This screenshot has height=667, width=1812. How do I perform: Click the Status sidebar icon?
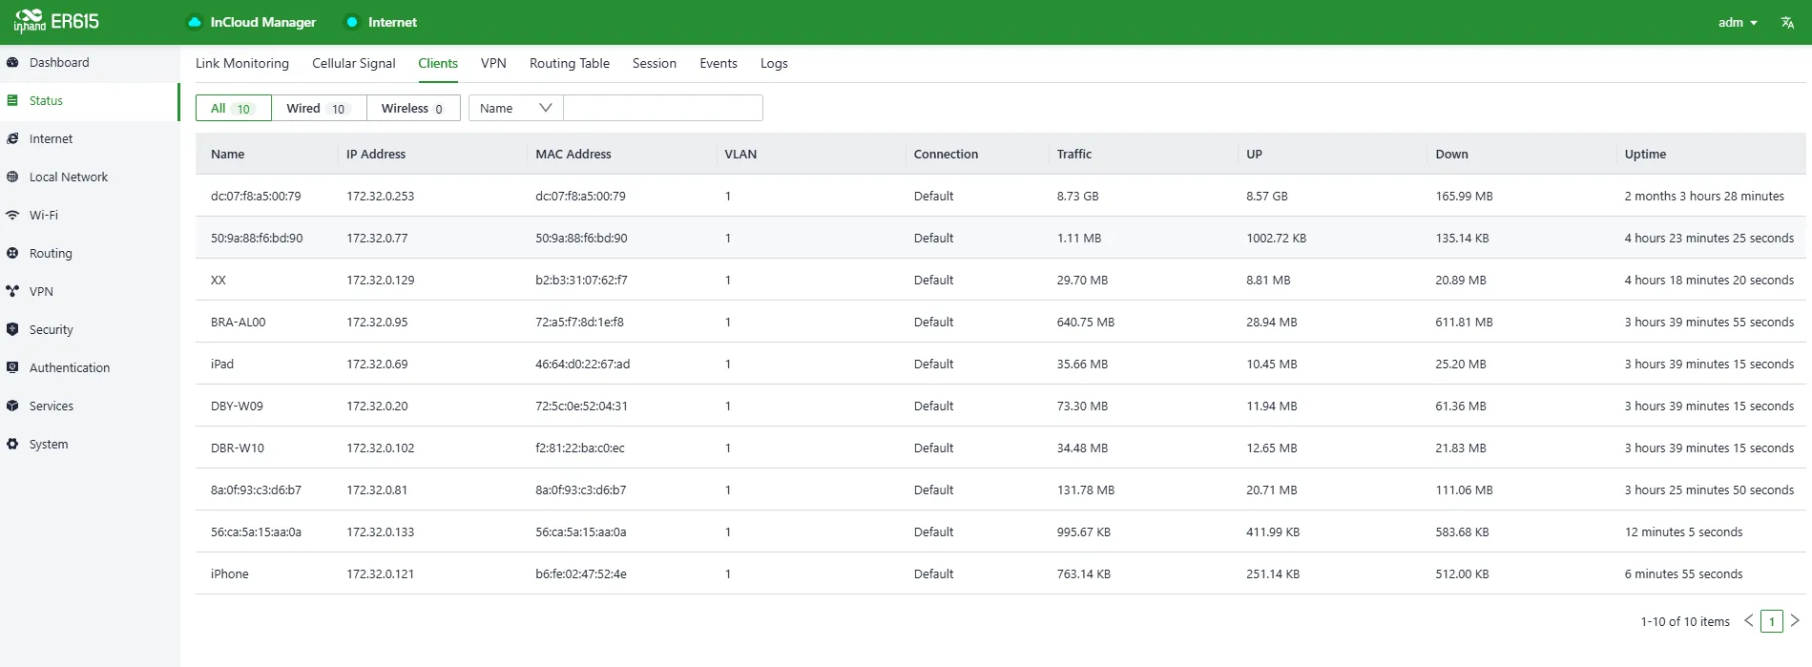(x=12, y=100)
